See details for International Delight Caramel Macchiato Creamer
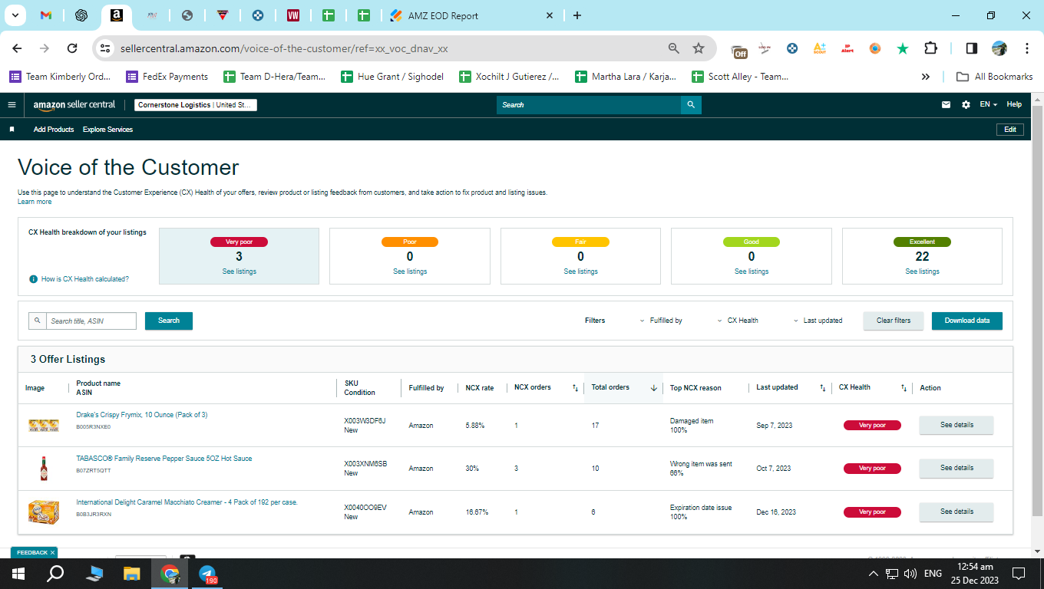 (x=956, y=512)
